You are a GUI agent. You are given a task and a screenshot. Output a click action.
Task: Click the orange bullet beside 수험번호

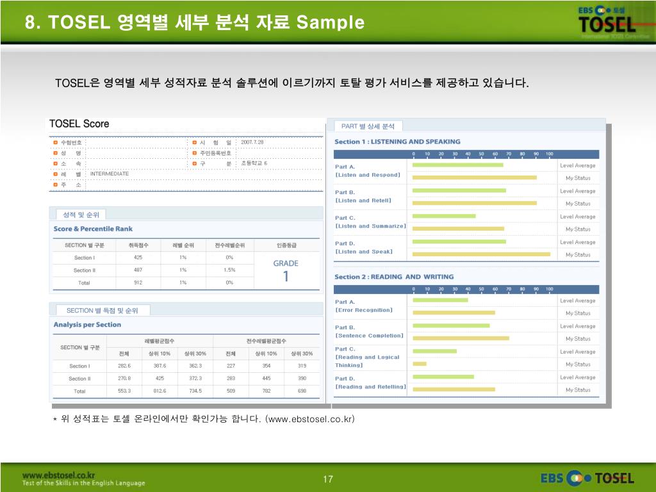tap(55, 143)
